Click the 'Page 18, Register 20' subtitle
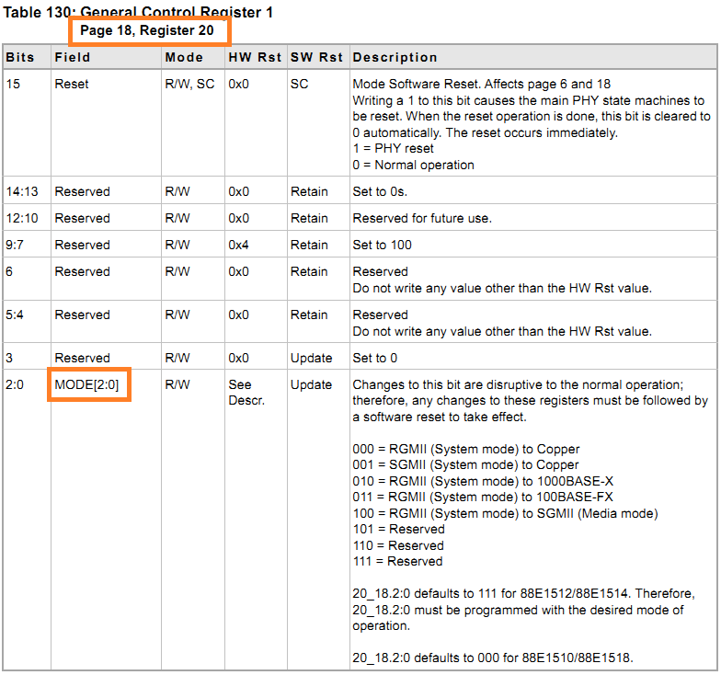This screenshot has height=675, width=721. pos(147,30)
